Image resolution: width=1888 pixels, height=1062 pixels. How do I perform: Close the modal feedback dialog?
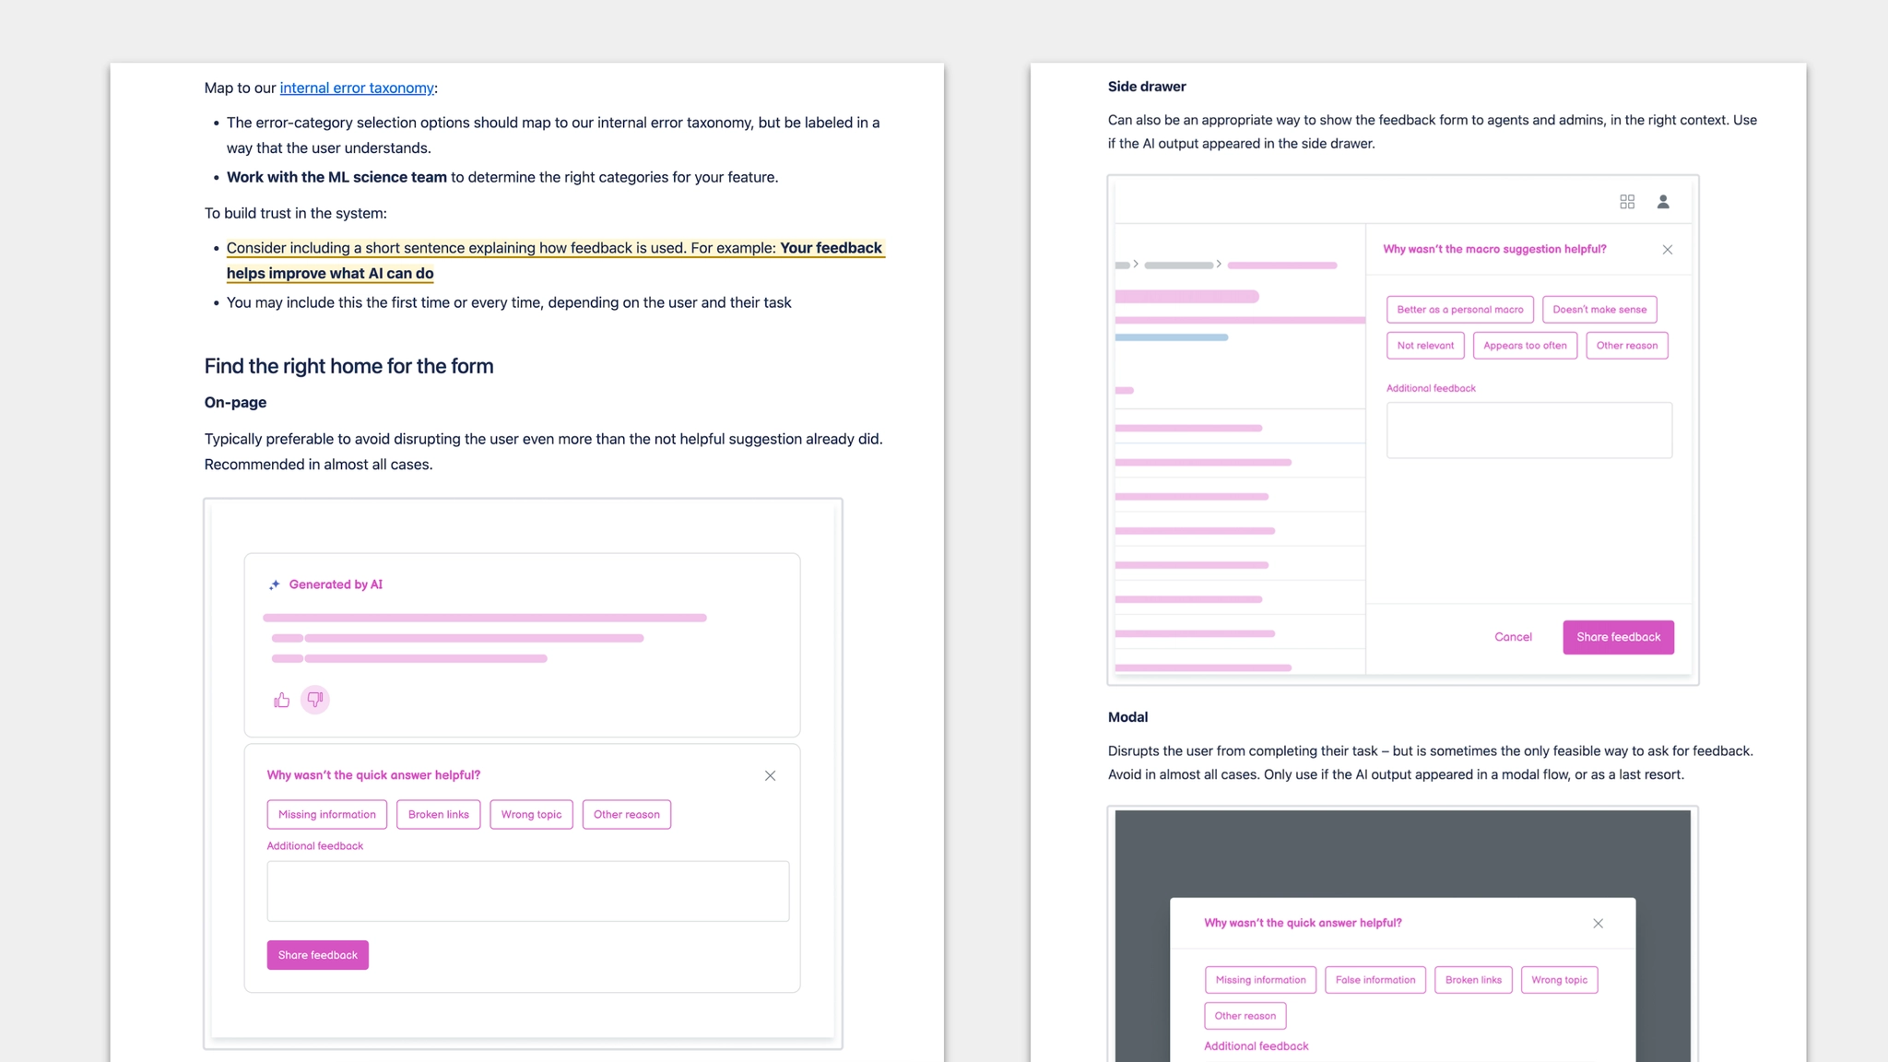point(1598,924)
